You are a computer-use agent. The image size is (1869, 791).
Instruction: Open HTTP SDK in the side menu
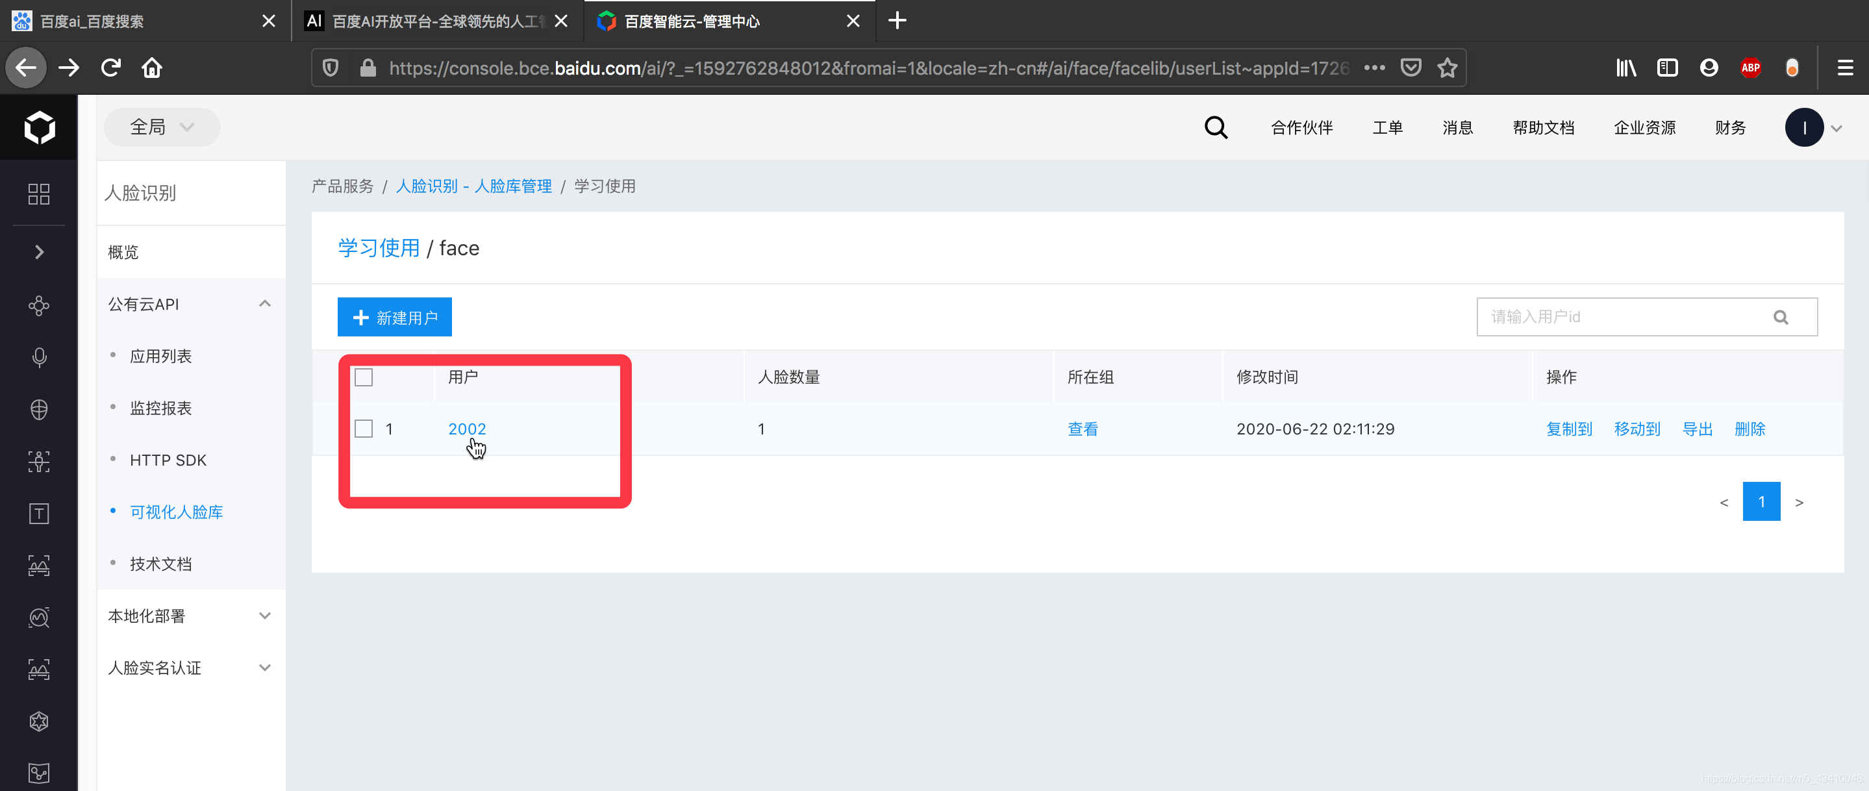(168, 460)
